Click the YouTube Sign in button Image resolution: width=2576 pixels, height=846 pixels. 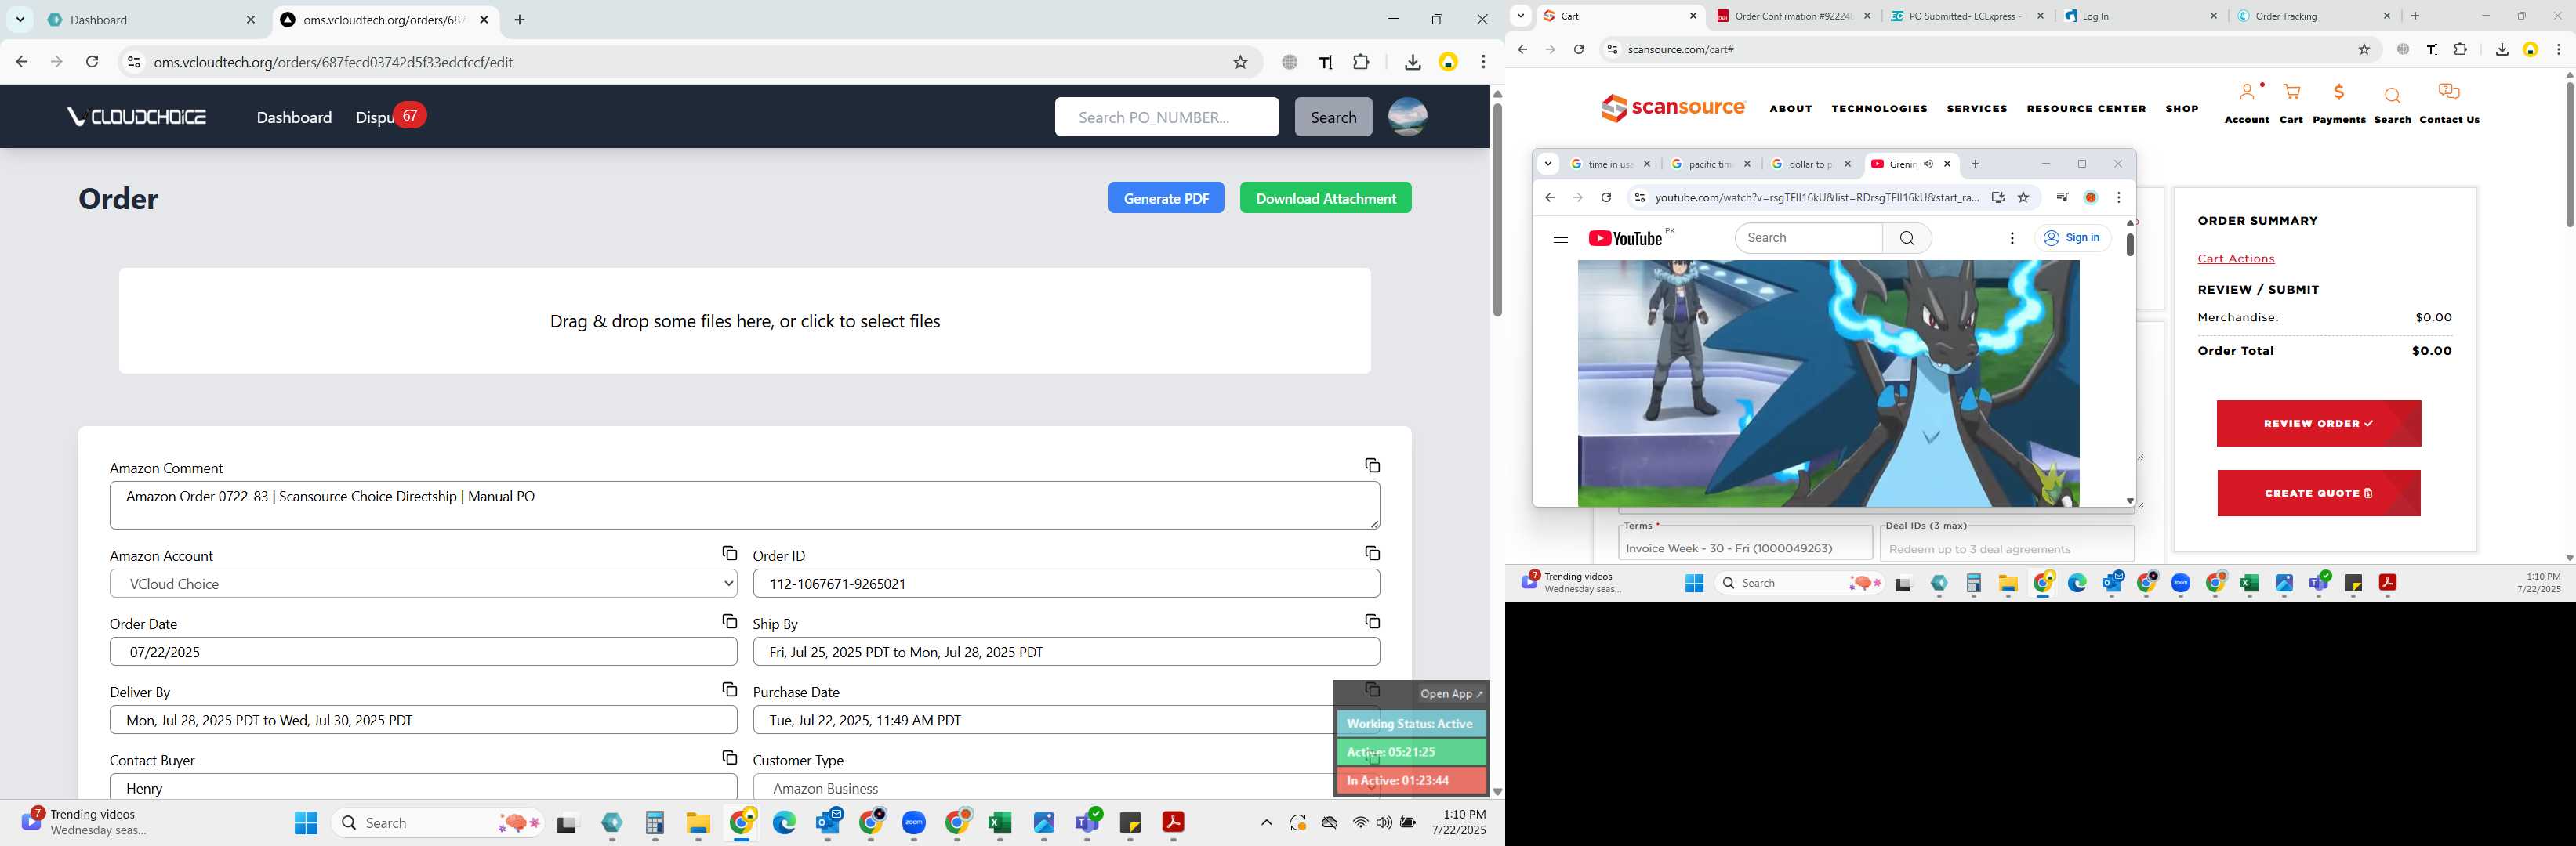pyautogui.click(x=2072, y=237)
